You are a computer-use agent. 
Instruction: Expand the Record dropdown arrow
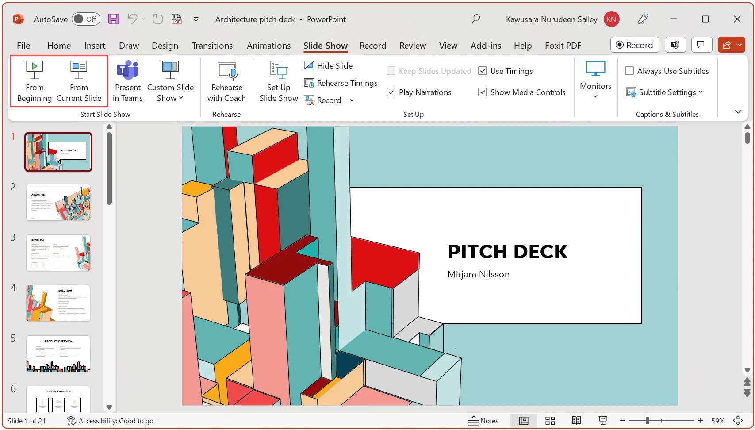click(352, 100)
